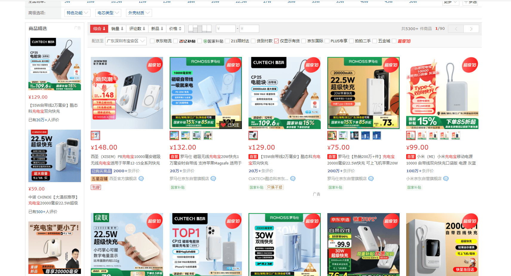The width and height of the screenshot is (511, 276).
Task: Click the 已关注 heart on the ¥132.00 product image
Action: point(230,125)
